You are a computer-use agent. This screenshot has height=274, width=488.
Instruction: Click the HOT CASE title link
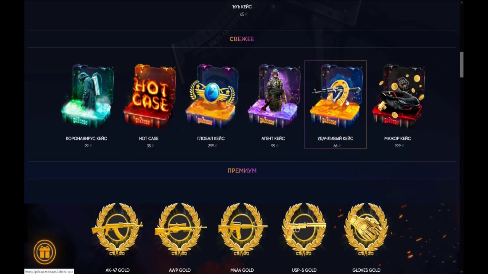(149, 139)
